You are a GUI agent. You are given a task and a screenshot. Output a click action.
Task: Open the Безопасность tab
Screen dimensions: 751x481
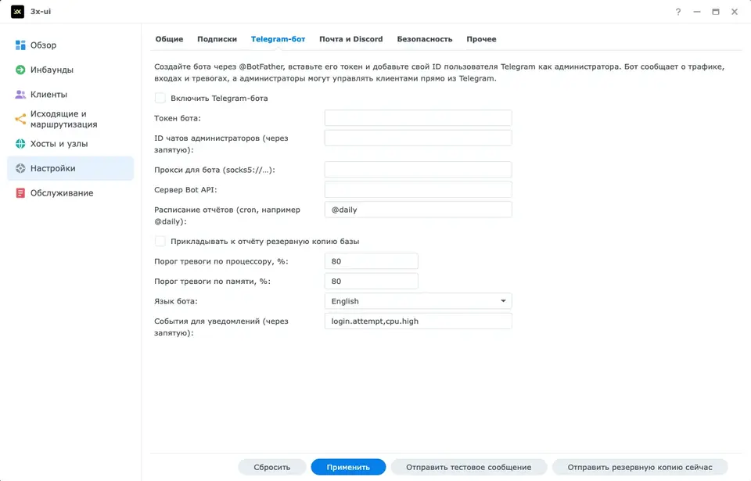point(424,39)
